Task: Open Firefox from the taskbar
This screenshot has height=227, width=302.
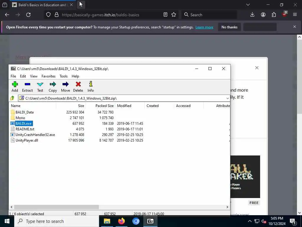Action: pyautogui.click(x=121, y=221)
